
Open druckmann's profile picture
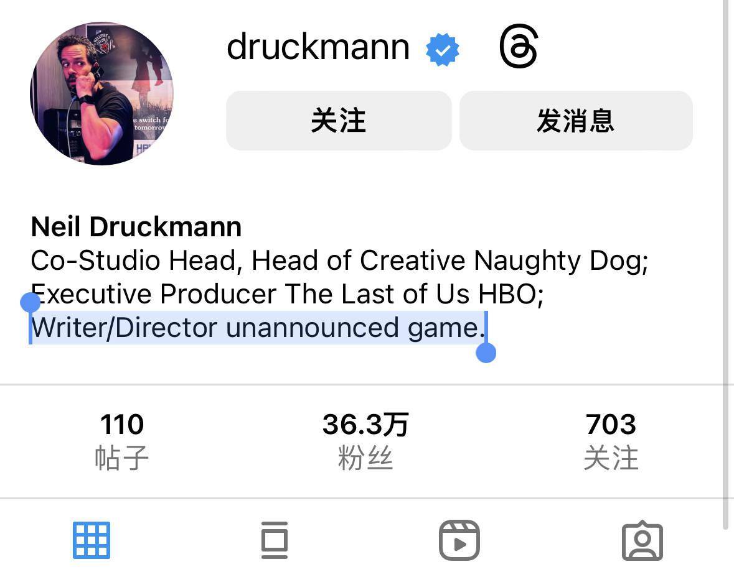coord(101,93)
